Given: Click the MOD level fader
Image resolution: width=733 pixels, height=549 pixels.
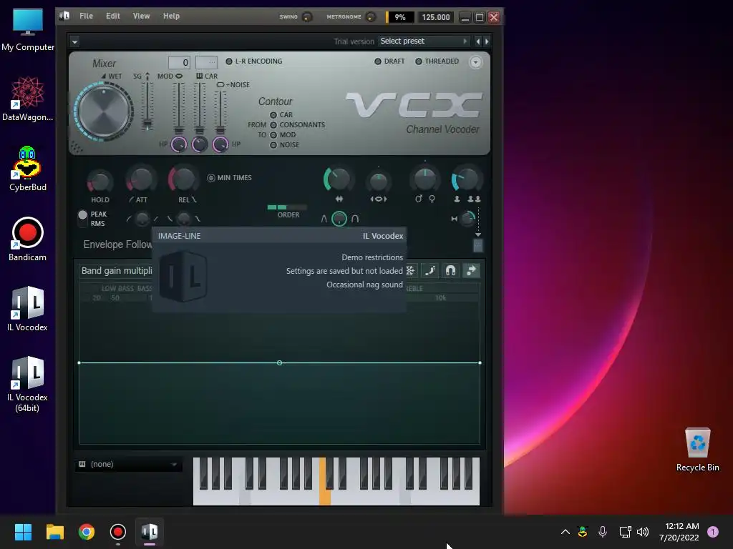Looking at the screenshot, I should coord(178,109).
